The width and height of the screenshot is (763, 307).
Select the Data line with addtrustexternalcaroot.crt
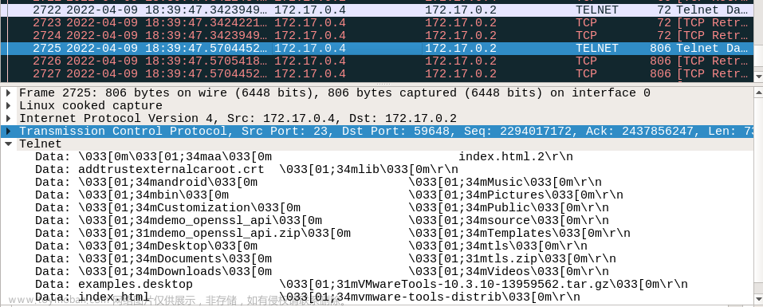coord(246,169)
